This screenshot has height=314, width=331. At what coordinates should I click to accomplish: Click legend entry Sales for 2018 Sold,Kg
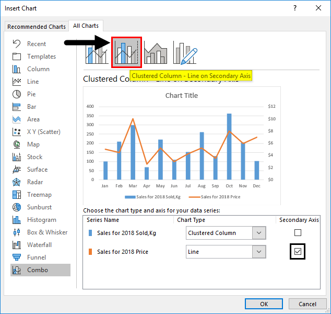[152, 197]
